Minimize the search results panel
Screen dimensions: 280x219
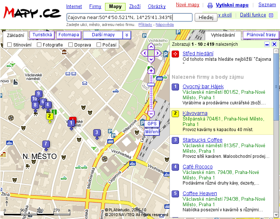(x=267, y=44)
